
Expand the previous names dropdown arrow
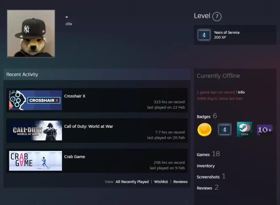(67, 17)
